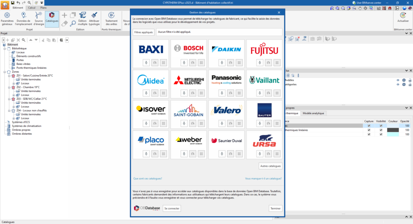Collapse Z02 - Chambre 19°C node
Screen dimensions: 413x224
[9, 87]
